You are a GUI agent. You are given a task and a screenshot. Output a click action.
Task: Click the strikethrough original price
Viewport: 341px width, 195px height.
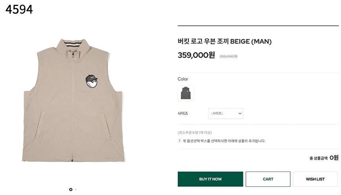coord(228,56)
